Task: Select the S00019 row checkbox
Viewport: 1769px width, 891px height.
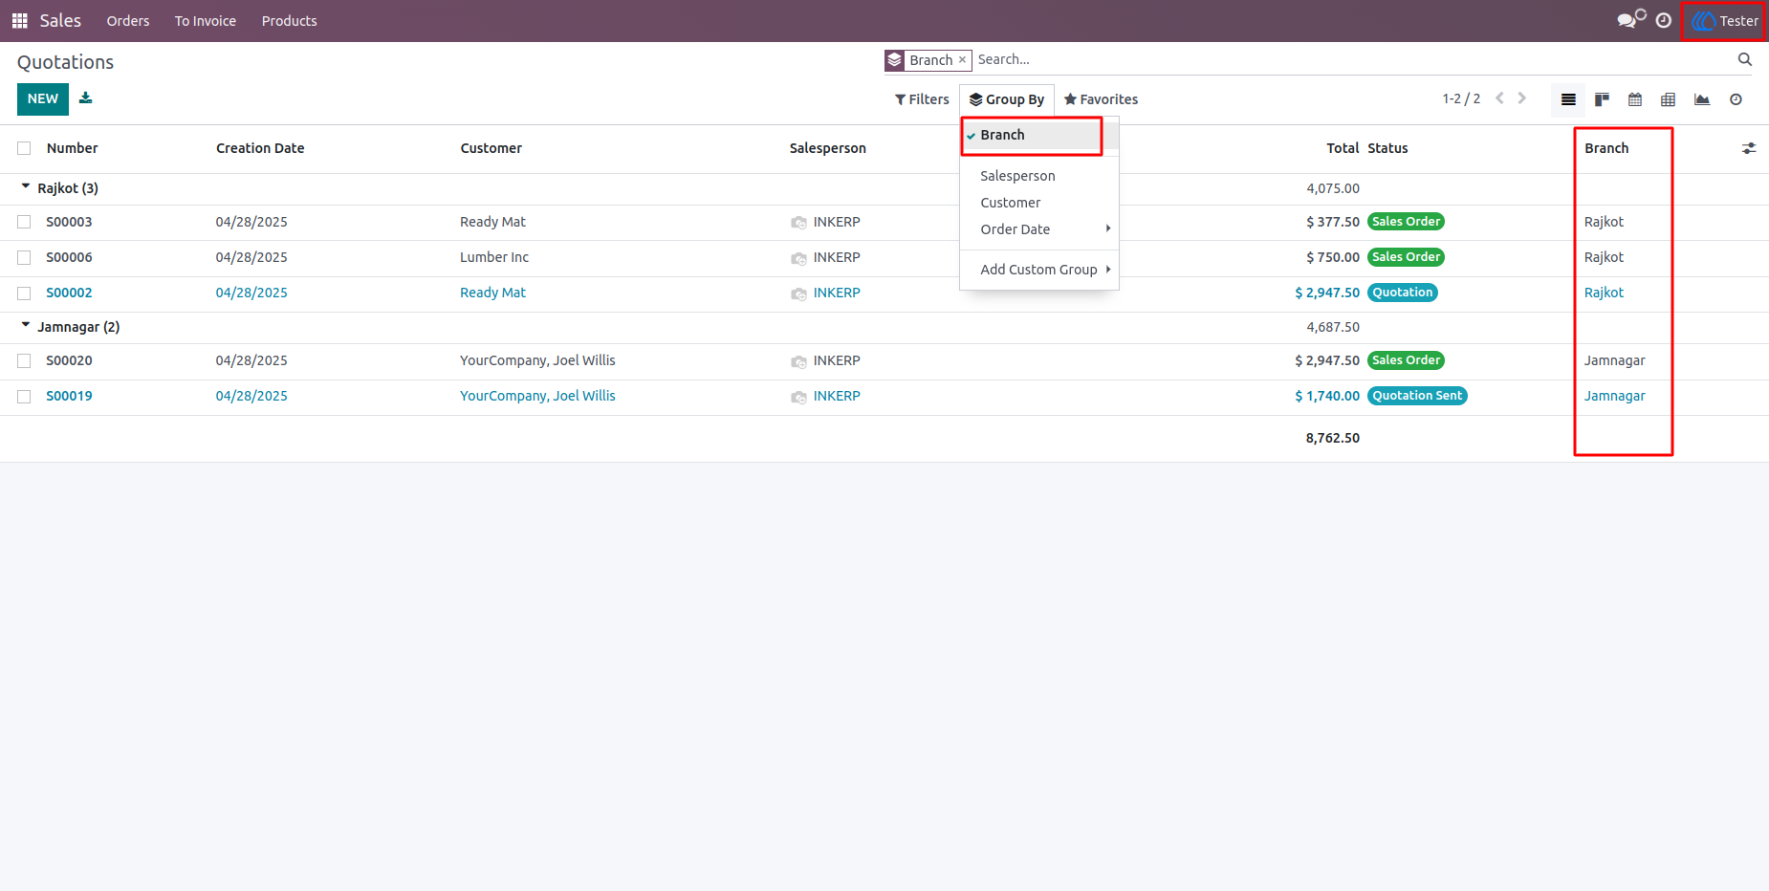Action: pos(24,396)
